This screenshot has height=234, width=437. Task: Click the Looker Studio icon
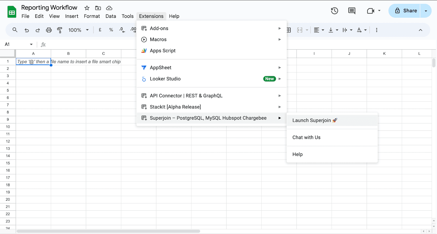pos(144,79)
